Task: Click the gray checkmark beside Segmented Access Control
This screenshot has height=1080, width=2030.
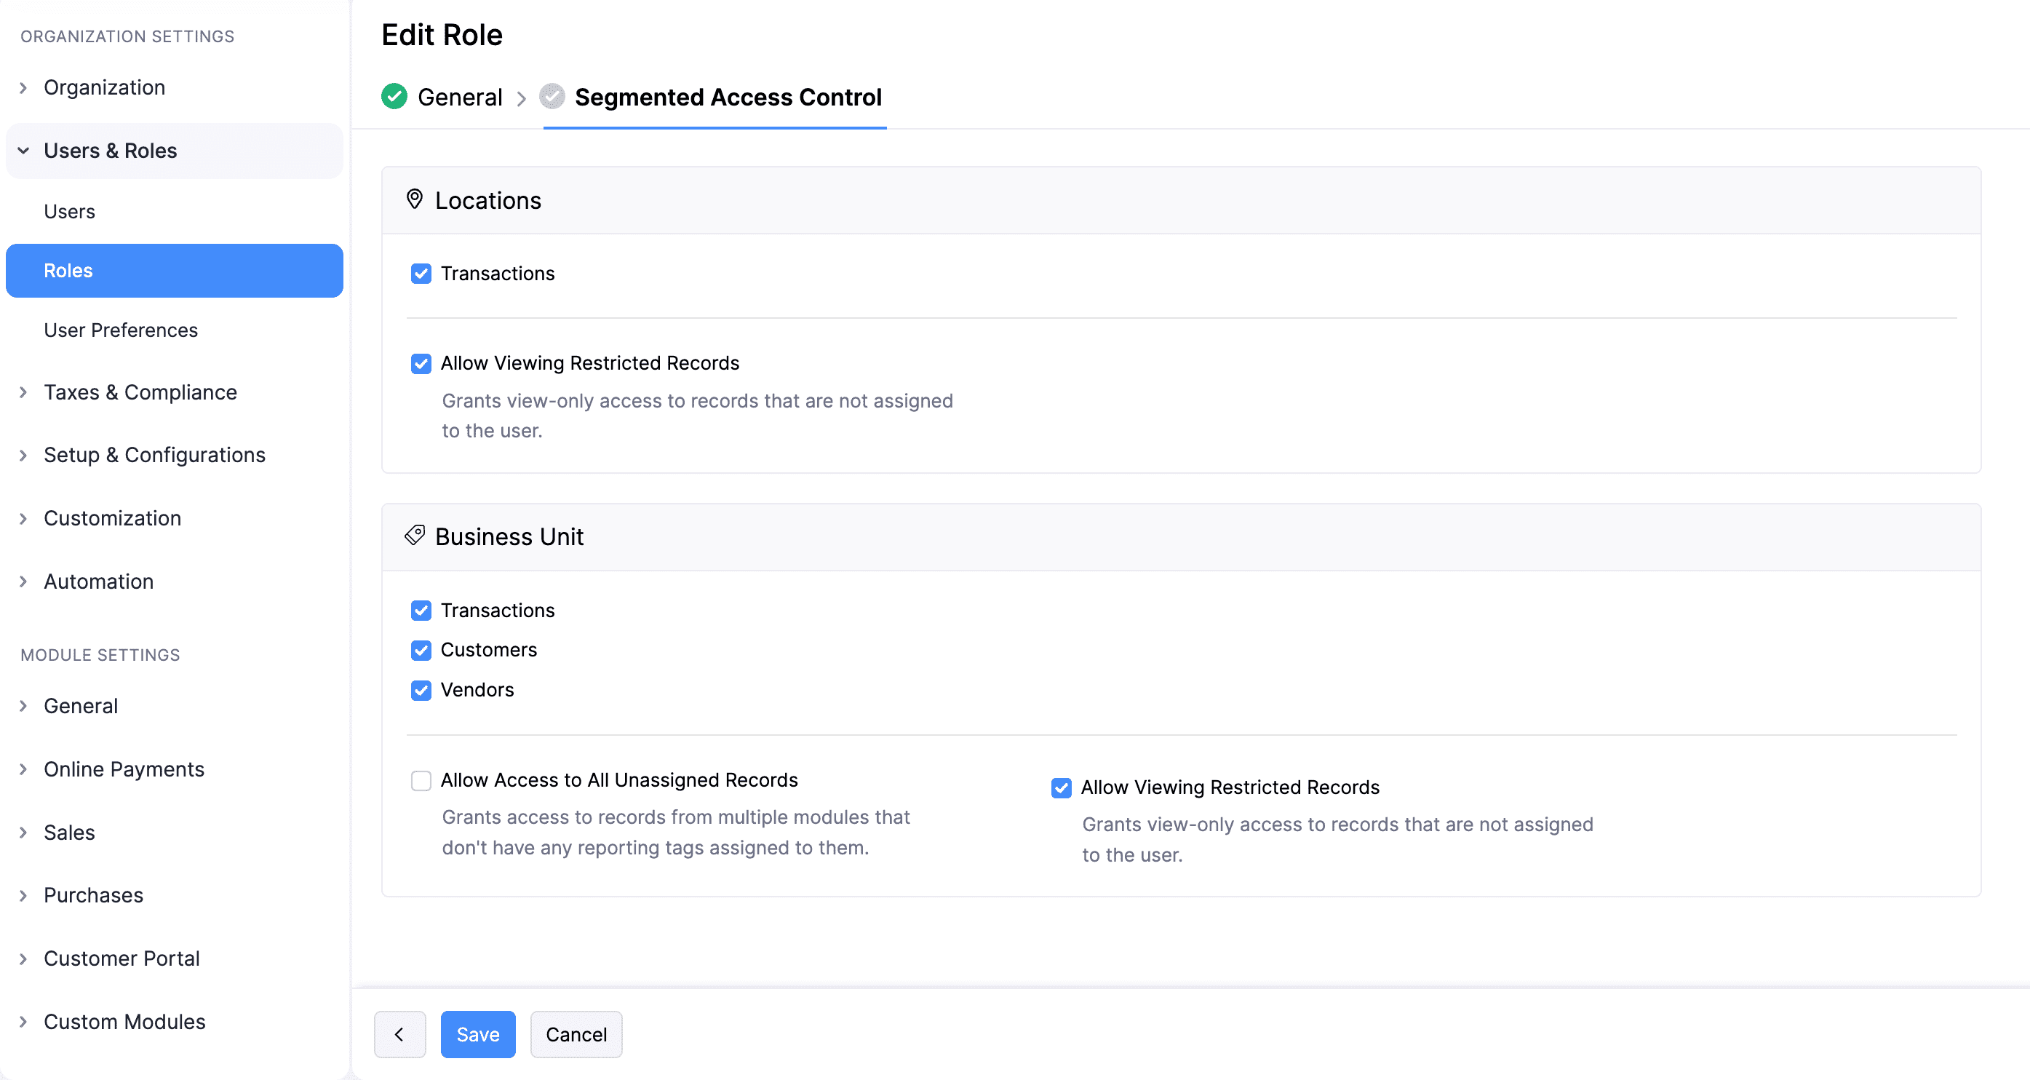Action: 552,96
